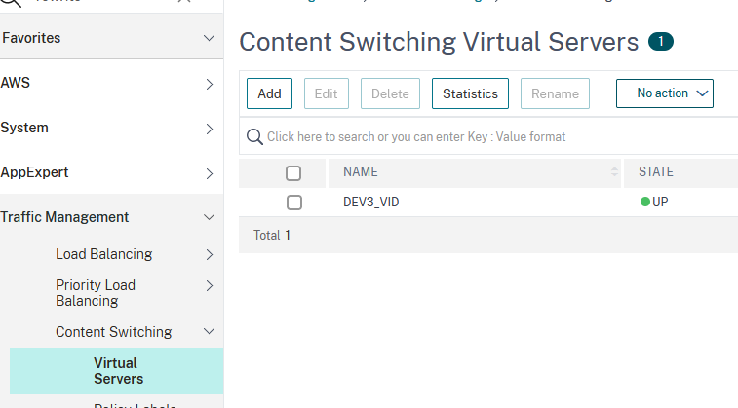Screen dimensions: 738x408
Task: Expand the AppExpert menu
Action: point(209,173)
